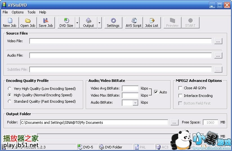
Task: Click the Save Job toolbar icon
Action: coord(46,23)
